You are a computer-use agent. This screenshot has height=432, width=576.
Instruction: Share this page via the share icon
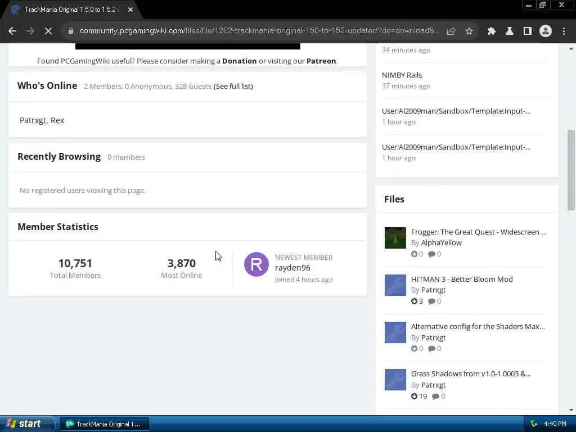pos(451,31)
